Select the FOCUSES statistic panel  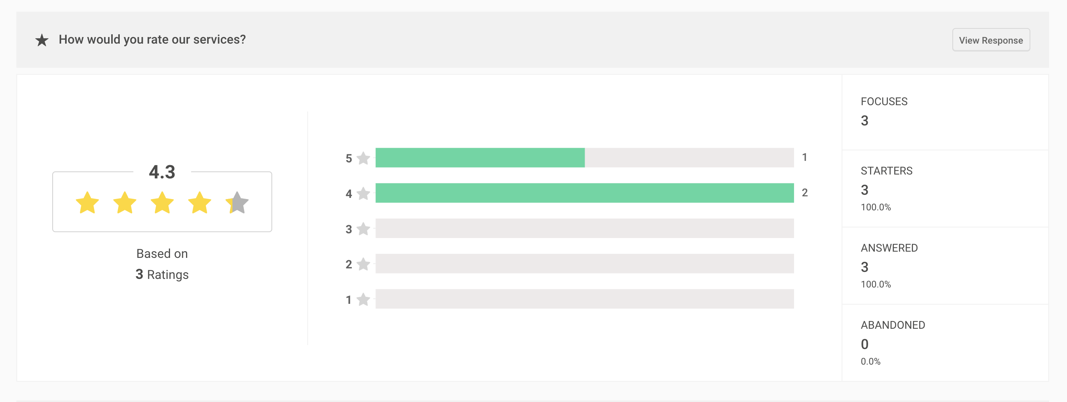tap(945, 112)
